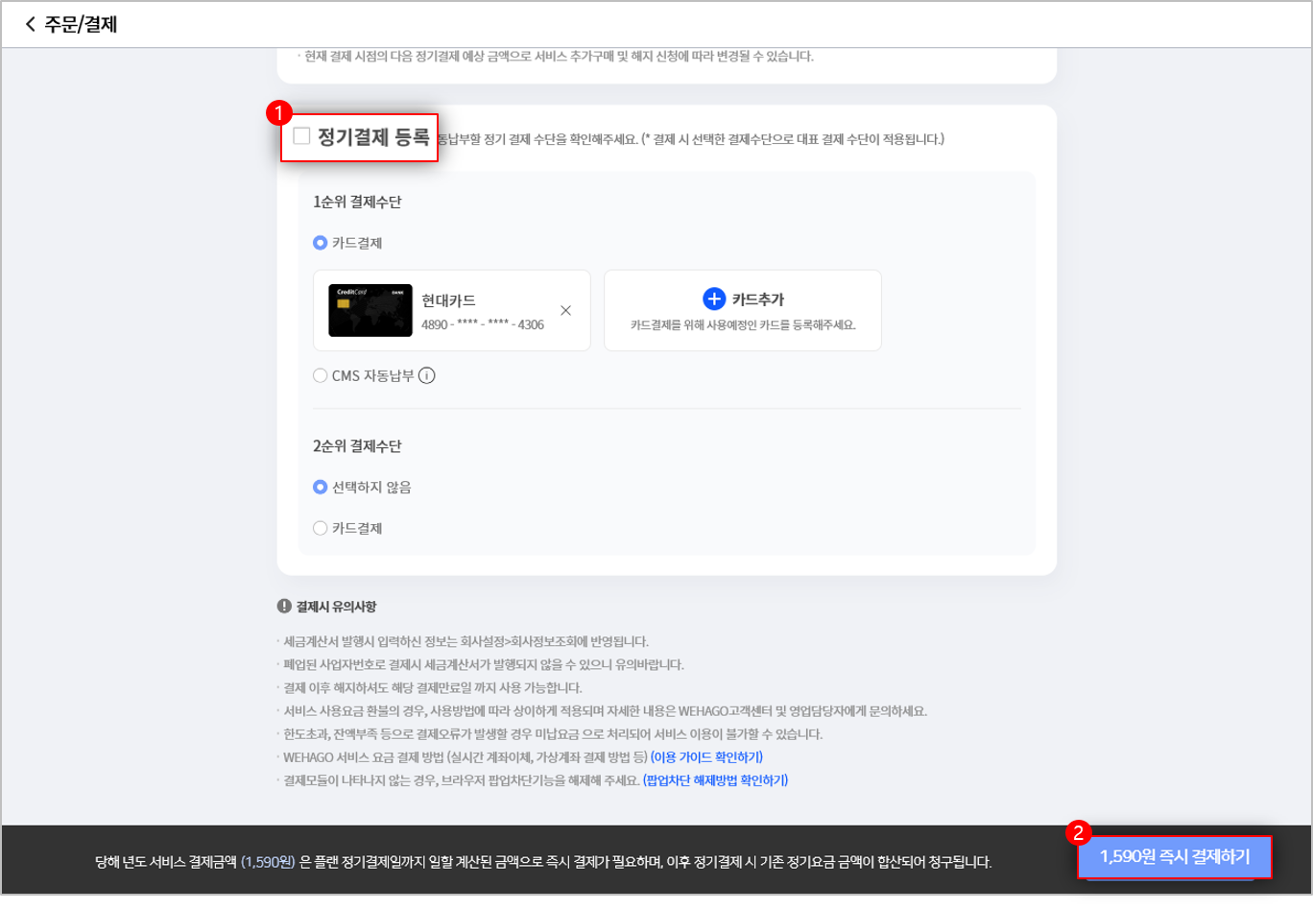Select 선택하지 않음 for 2순위 결제수단

point(321,487)
